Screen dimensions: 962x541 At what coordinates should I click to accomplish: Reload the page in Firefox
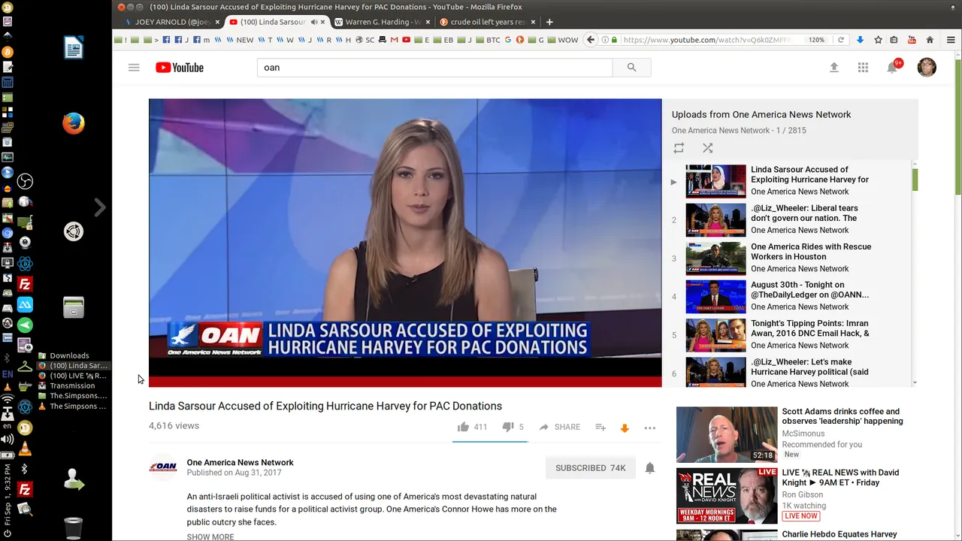click(840, 40)
